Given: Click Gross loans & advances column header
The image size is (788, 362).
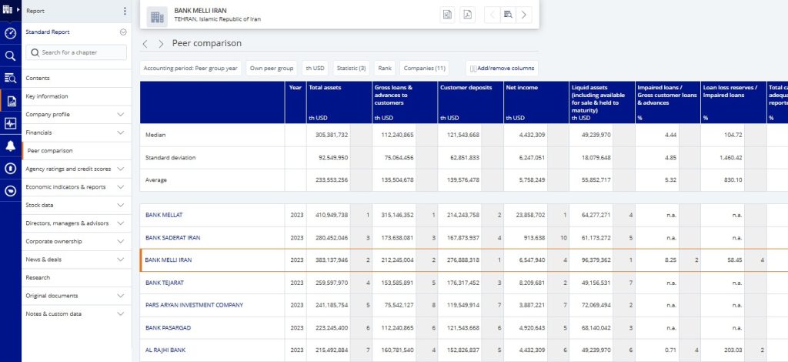Looking at the screenshot, I should 405,102.
